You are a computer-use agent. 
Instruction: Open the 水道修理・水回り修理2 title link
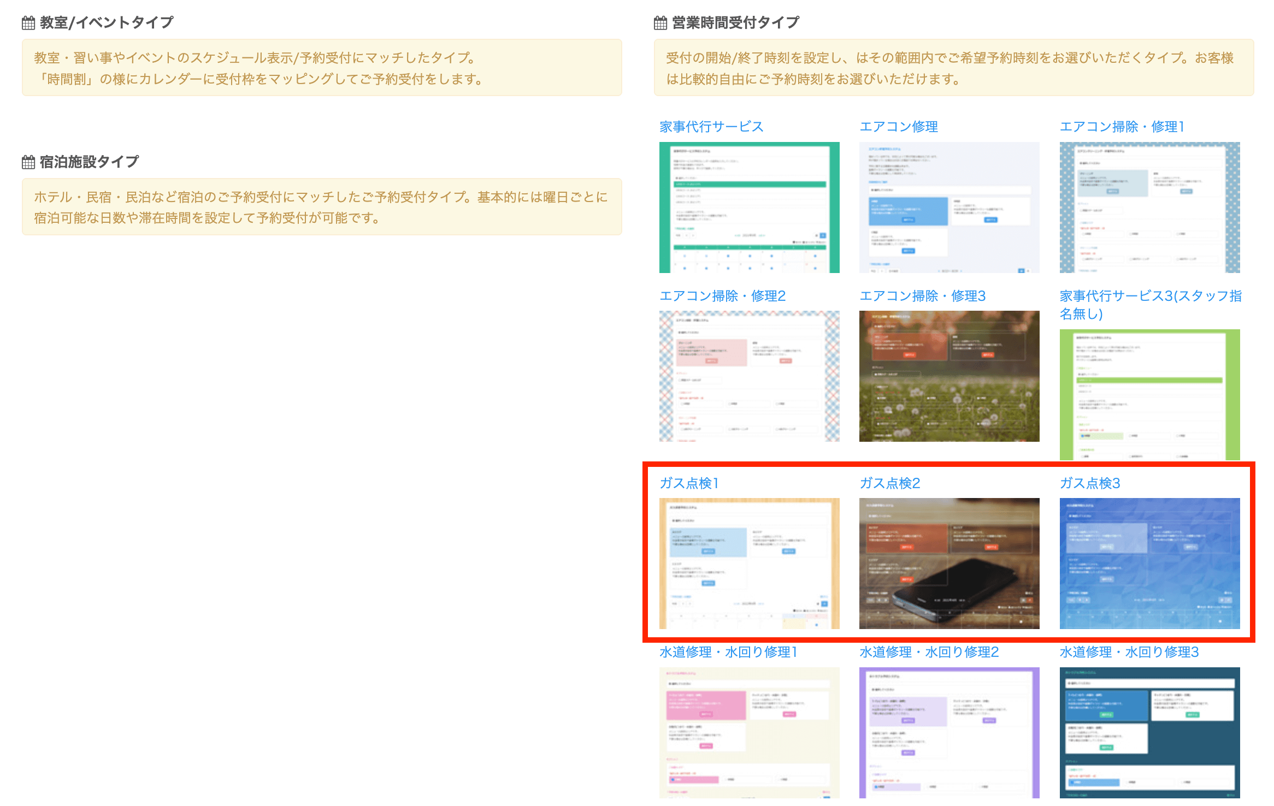pyautogui.click(x=929, y=652)
